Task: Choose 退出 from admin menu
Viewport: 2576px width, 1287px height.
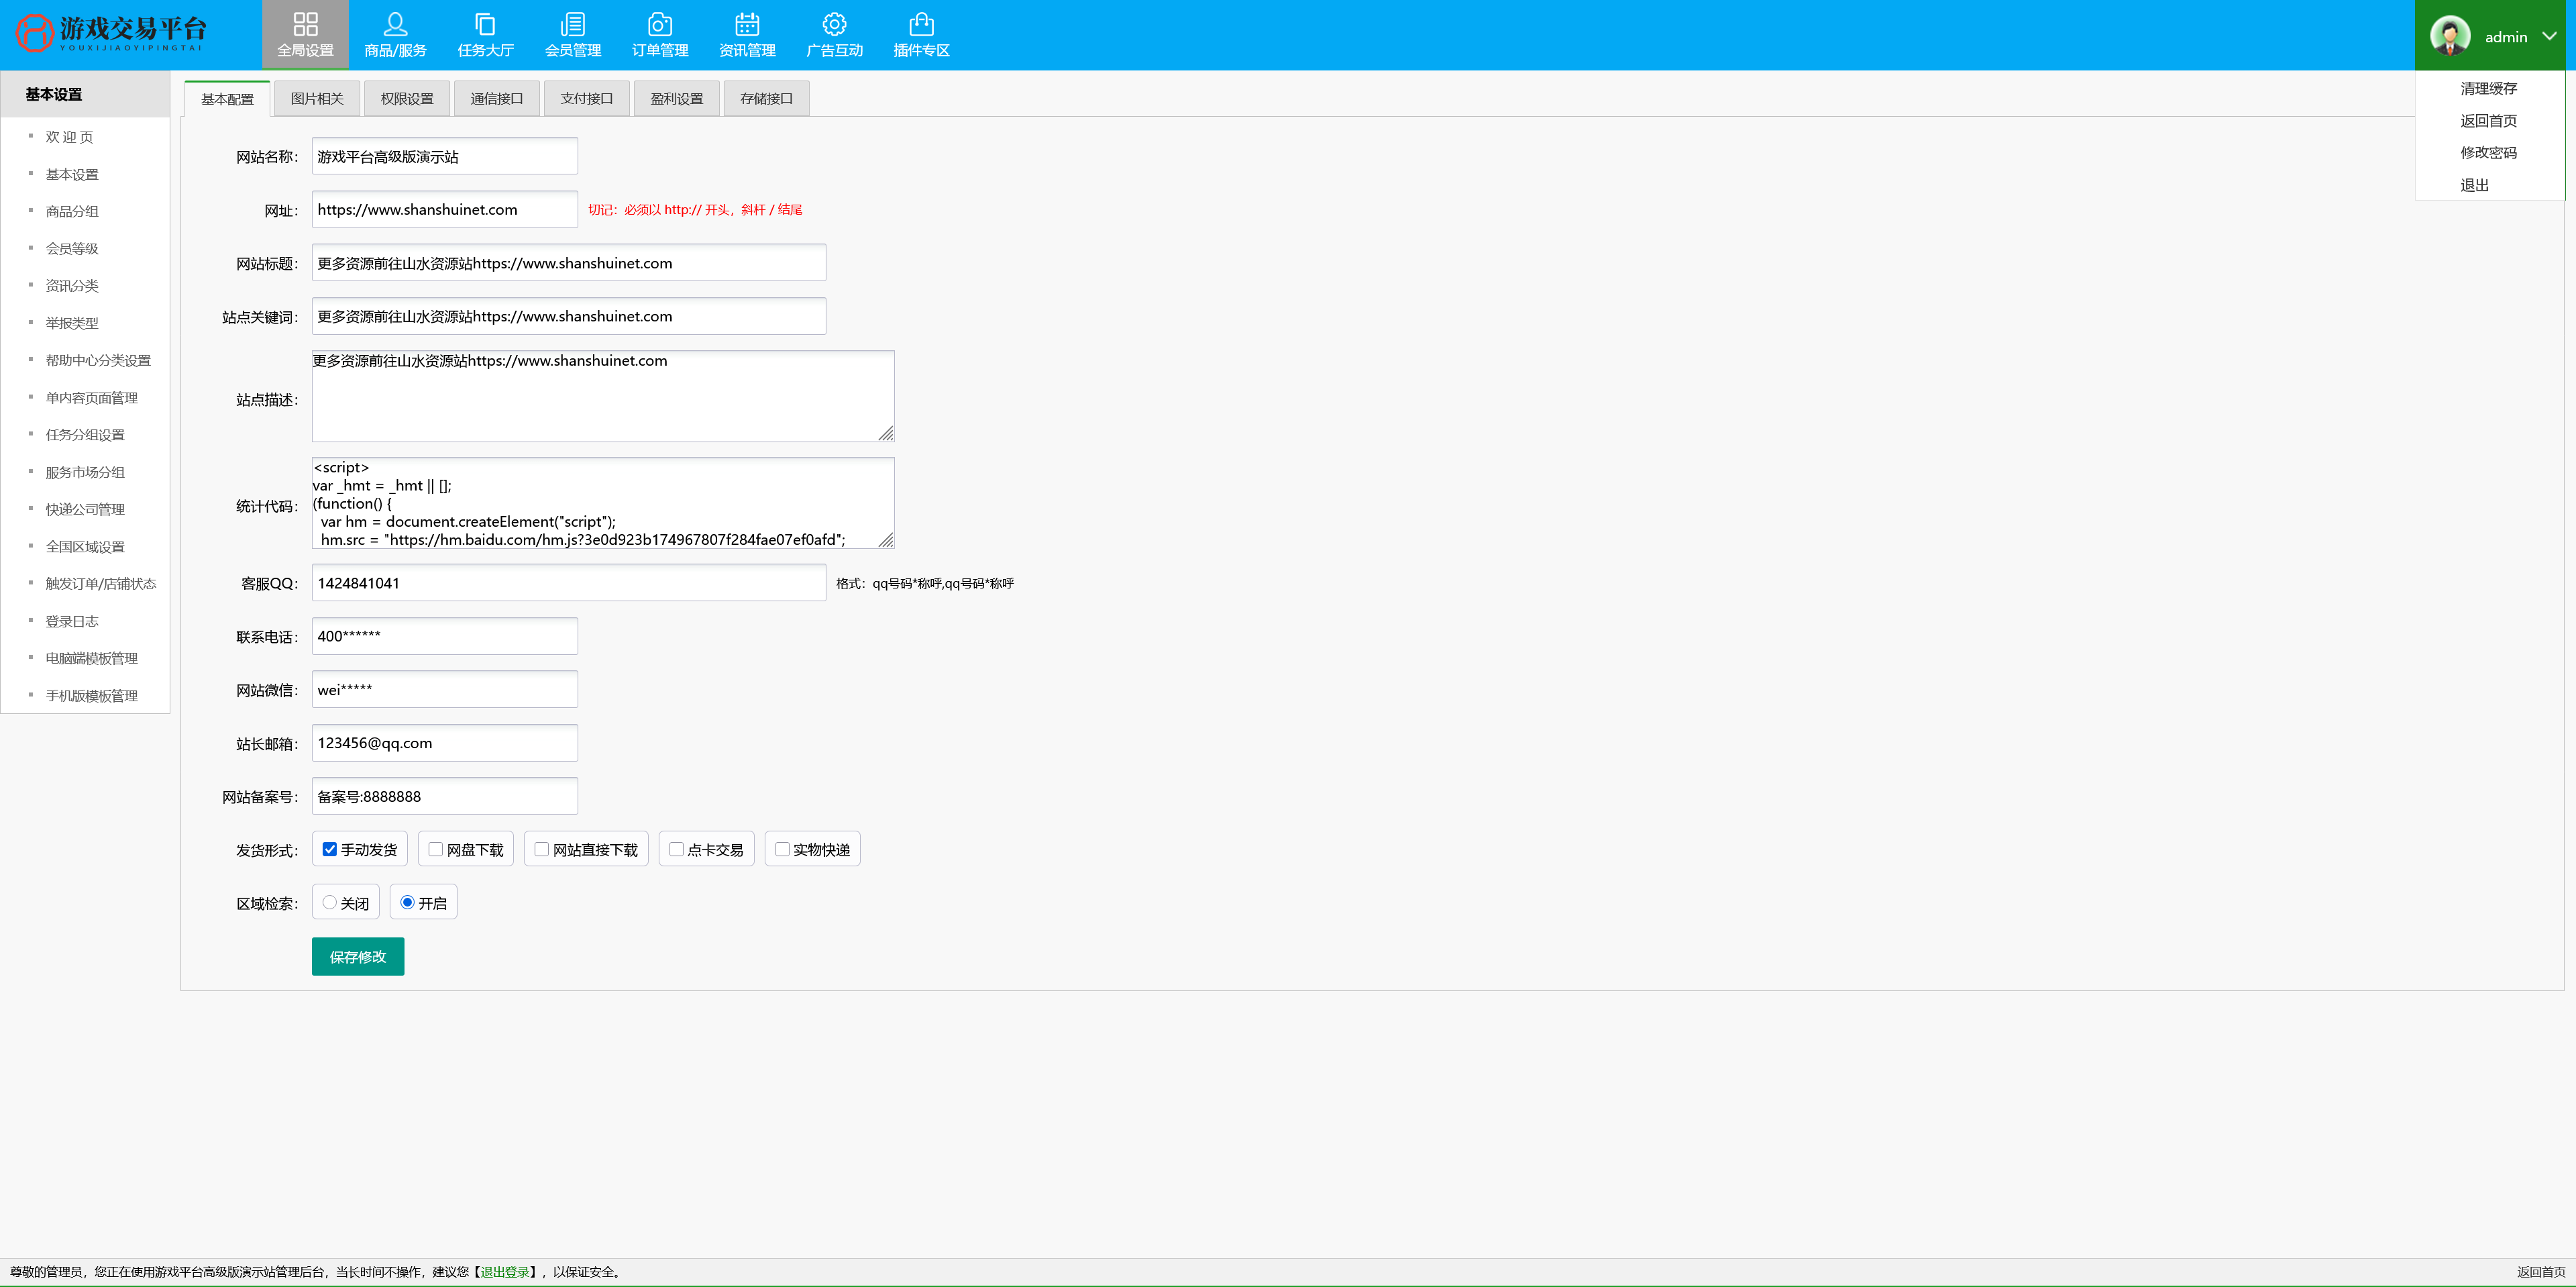Action: 2475,185
